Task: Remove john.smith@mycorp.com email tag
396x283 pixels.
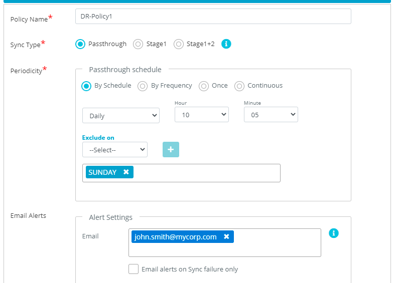Action: point(226,237)
